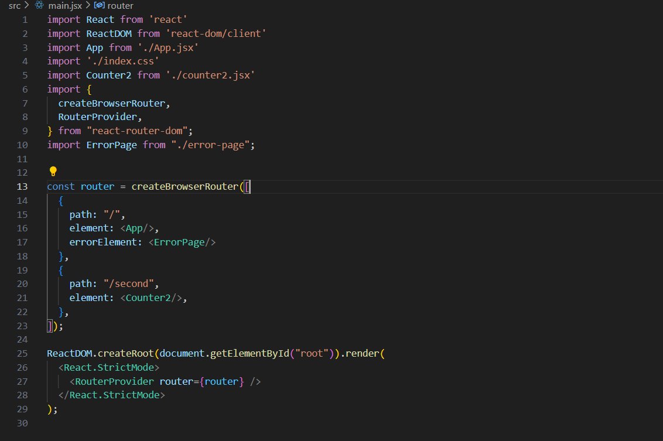Click const keyword on line 13
This screenshot has height=441, width=663.
click(x=61, y=186)
